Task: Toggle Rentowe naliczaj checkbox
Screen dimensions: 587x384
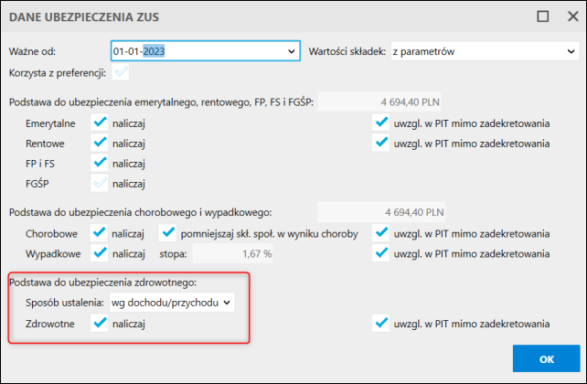Action: pos(100,143)
